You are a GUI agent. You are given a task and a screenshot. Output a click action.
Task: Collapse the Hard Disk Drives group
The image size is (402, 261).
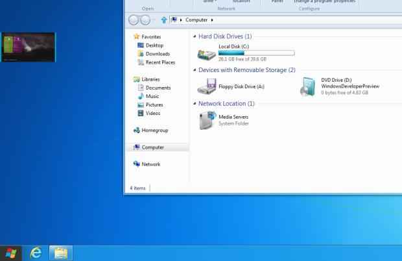(x=195, y=36)
